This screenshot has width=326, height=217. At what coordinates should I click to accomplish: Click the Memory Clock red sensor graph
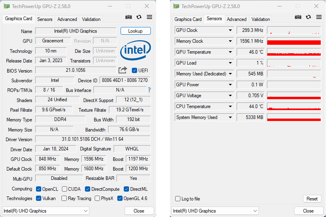point(294,41)
